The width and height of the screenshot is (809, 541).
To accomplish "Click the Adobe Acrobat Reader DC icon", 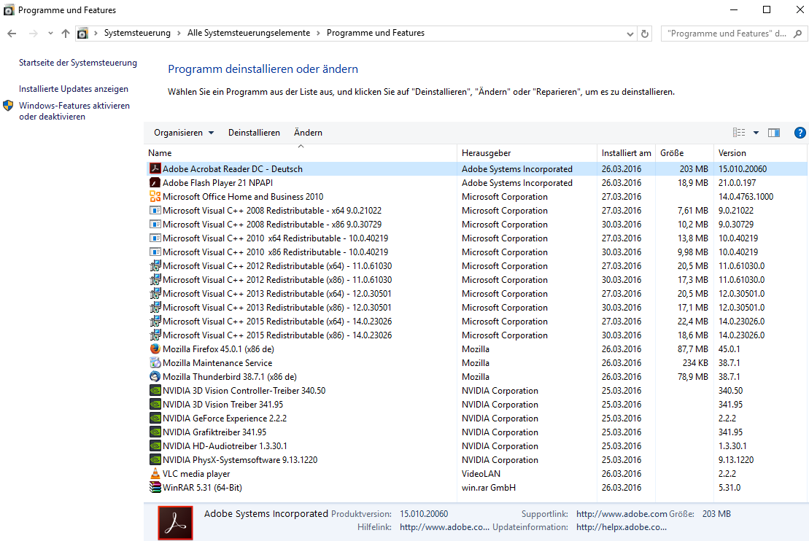I will click(x=155, y=168).
